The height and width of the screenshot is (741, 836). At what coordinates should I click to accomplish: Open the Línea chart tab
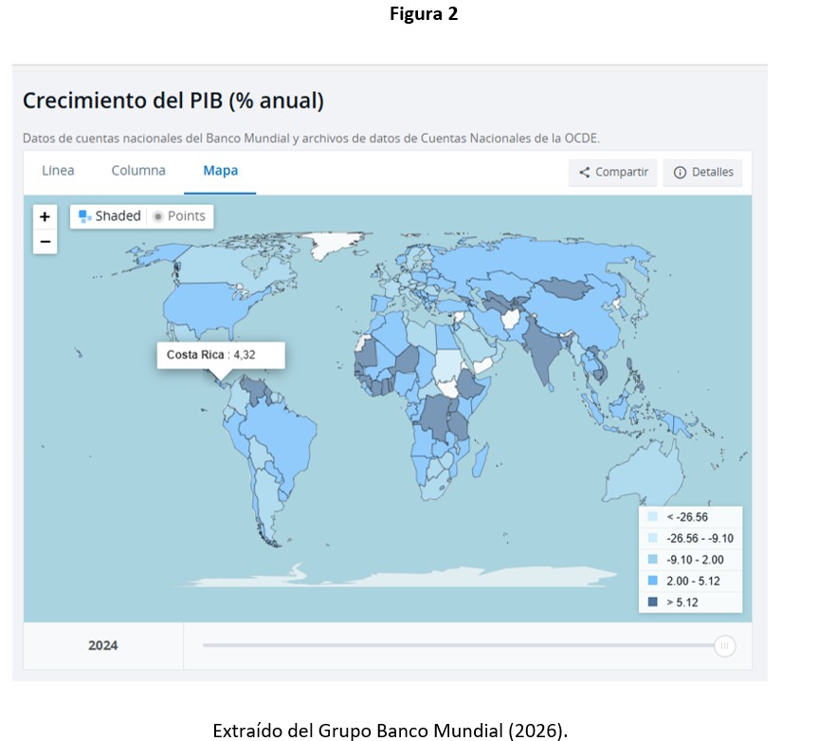58,171
